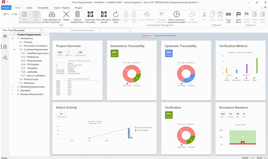Open Edit Comments tool
The image size is (268, 159).
click(192, 17)
